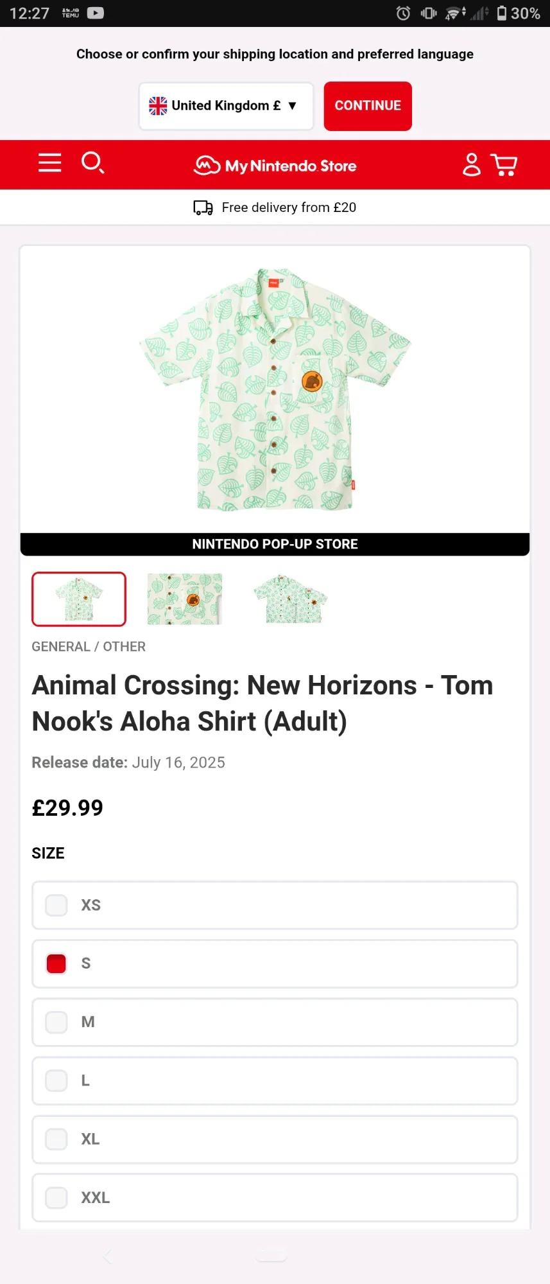Select the L size row

275,1080
